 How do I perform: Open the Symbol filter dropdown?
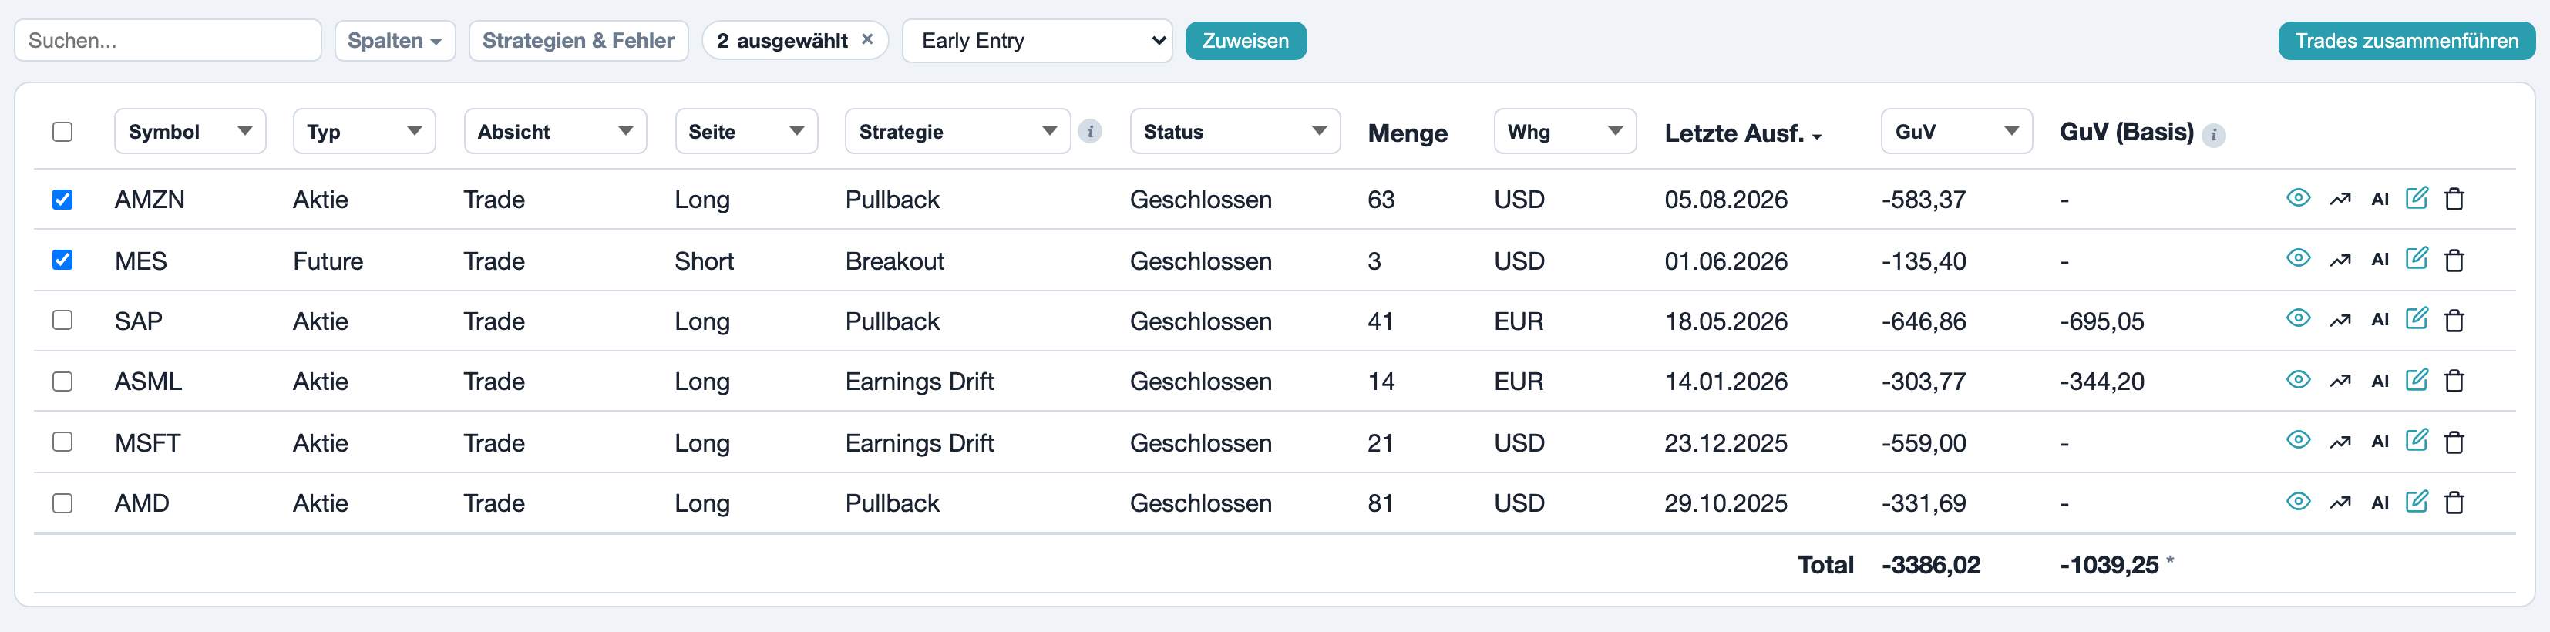click(x=190, y=132)
